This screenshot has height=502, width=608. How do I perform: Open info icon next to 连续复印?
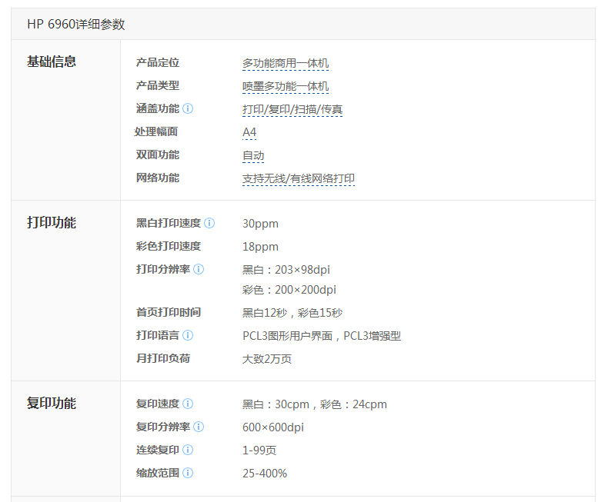coord(188,450)
